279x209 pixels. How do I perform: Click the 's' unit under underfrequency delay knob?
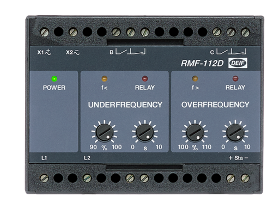(x=145, y=149)
